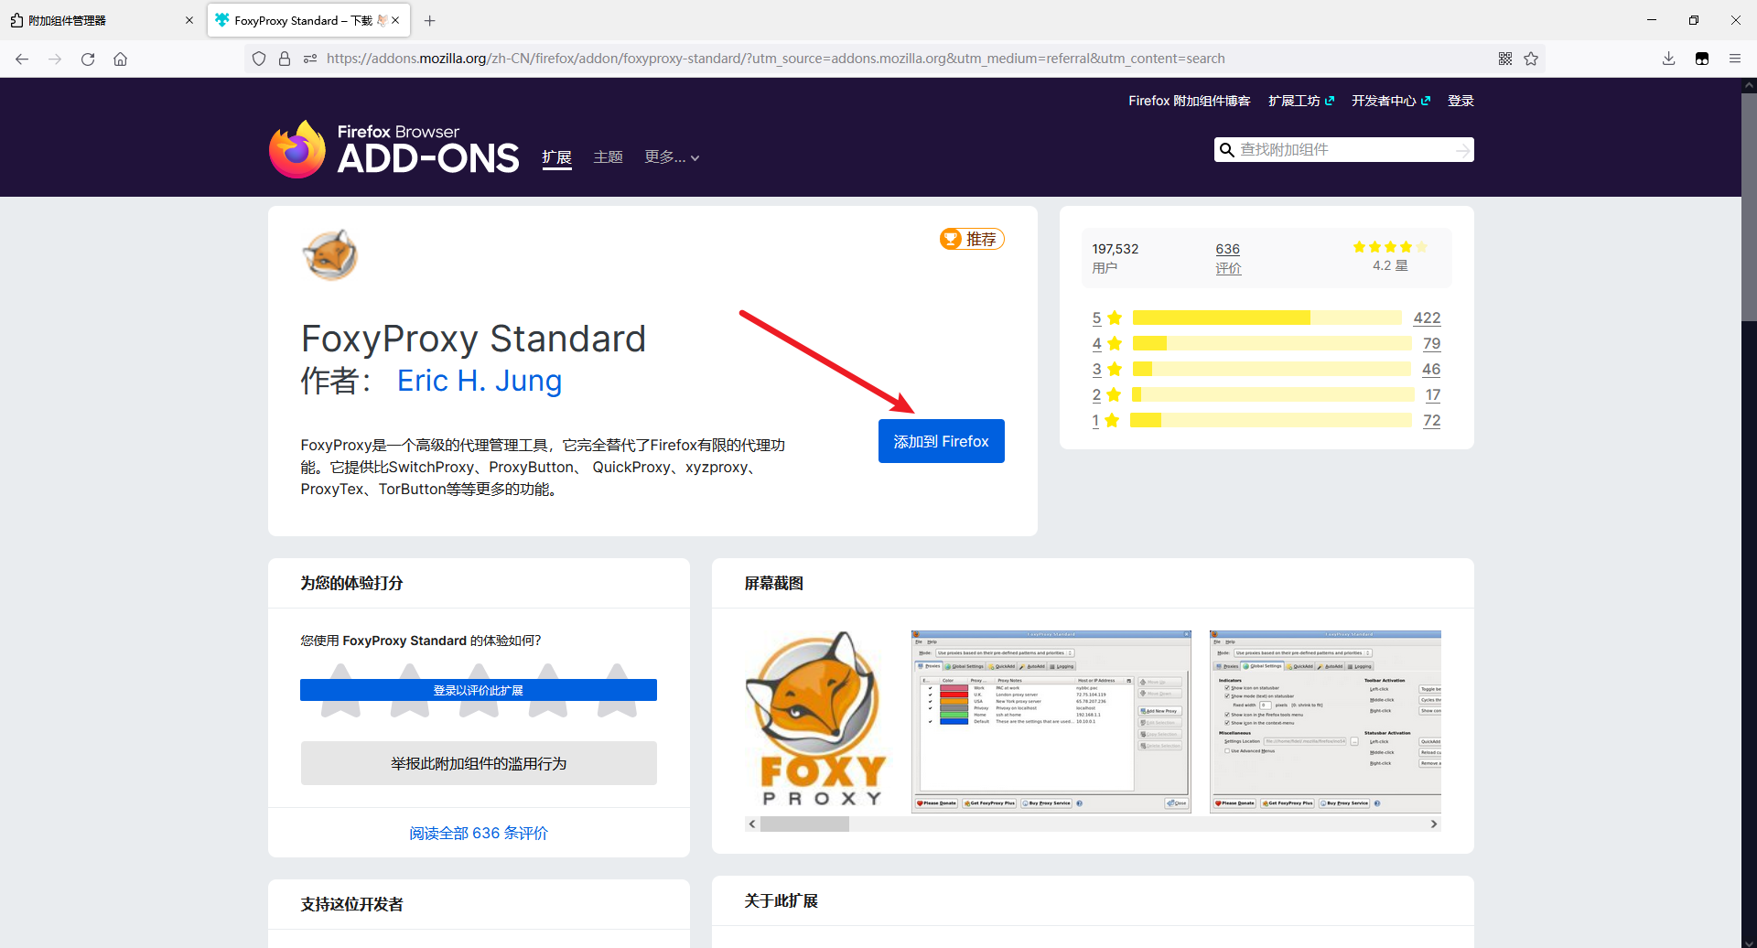This screenshot has width=1757, height=948.
Task: Open the 422 five-star reviews count
Action: pyautogui.click(x=1427, y=318)
